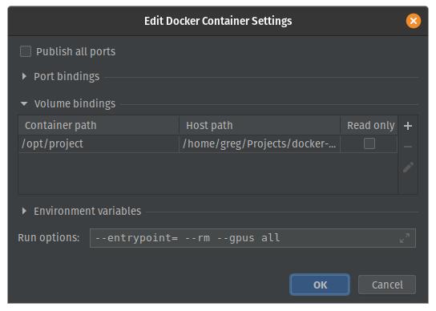Click the Publish all ports label
This screenshot has width=436, height=311.
(75, 52)
